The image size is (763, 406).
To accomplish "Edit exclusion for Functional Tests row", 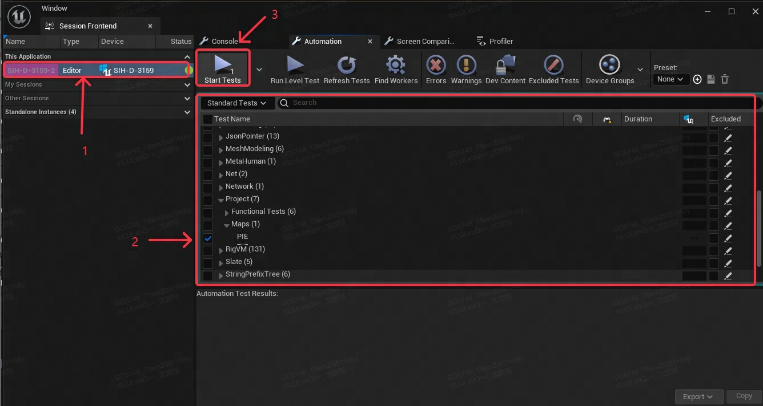I will [728, 213].
